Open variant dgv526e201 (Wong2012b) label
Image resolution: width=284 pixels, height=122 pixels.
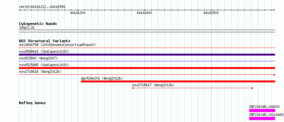102,78
